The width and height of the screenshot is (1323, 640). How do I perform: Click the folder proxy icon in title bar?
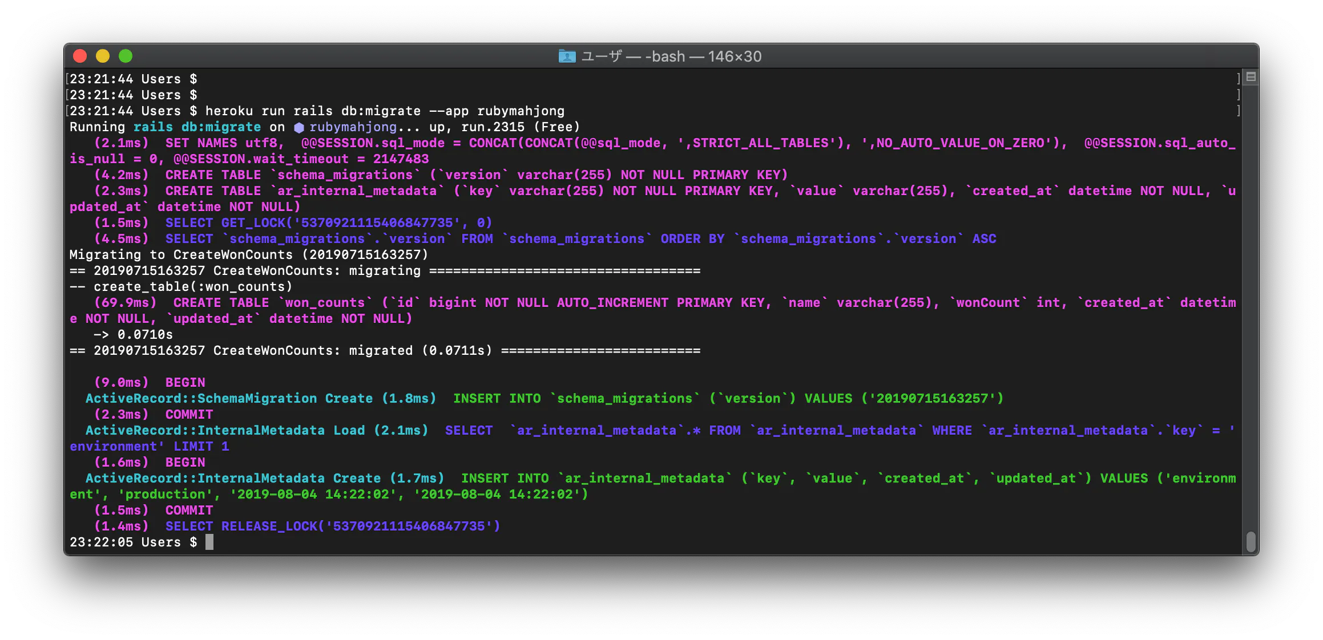pos(567,56)
